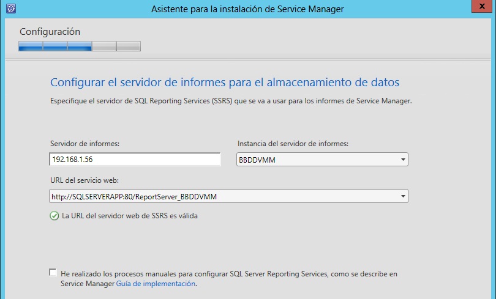Click the first blue progress bar segment
This screenshot has width=496, height=299.
[x=31, y=46]
